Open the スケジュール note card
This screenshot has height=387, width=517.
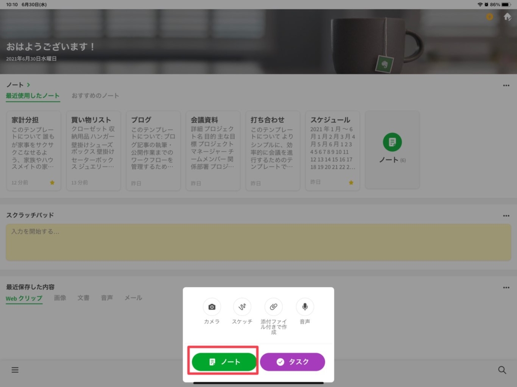[x=332, y=151]
